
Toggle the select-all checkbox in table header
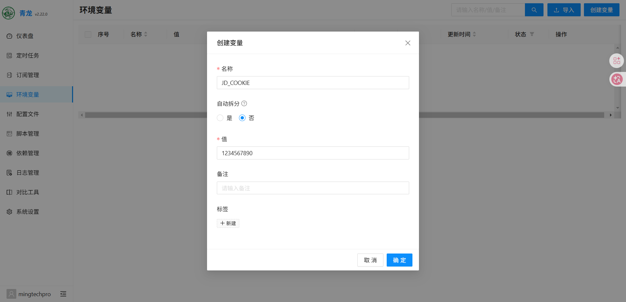(x=88, y=34)
